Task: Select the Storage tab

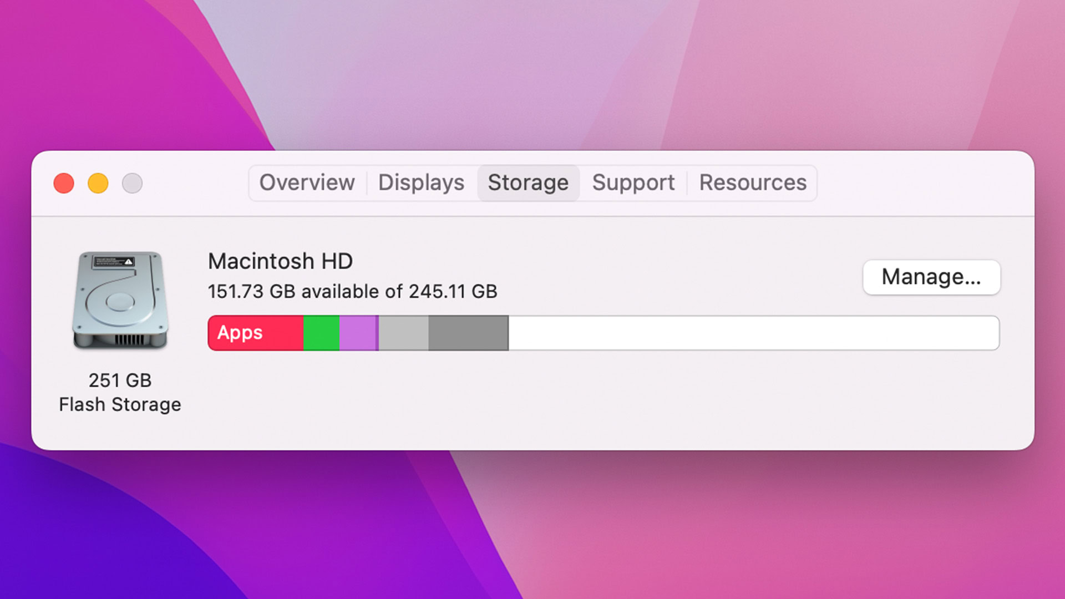Action: pyautogui.click(x=528, y=182)
